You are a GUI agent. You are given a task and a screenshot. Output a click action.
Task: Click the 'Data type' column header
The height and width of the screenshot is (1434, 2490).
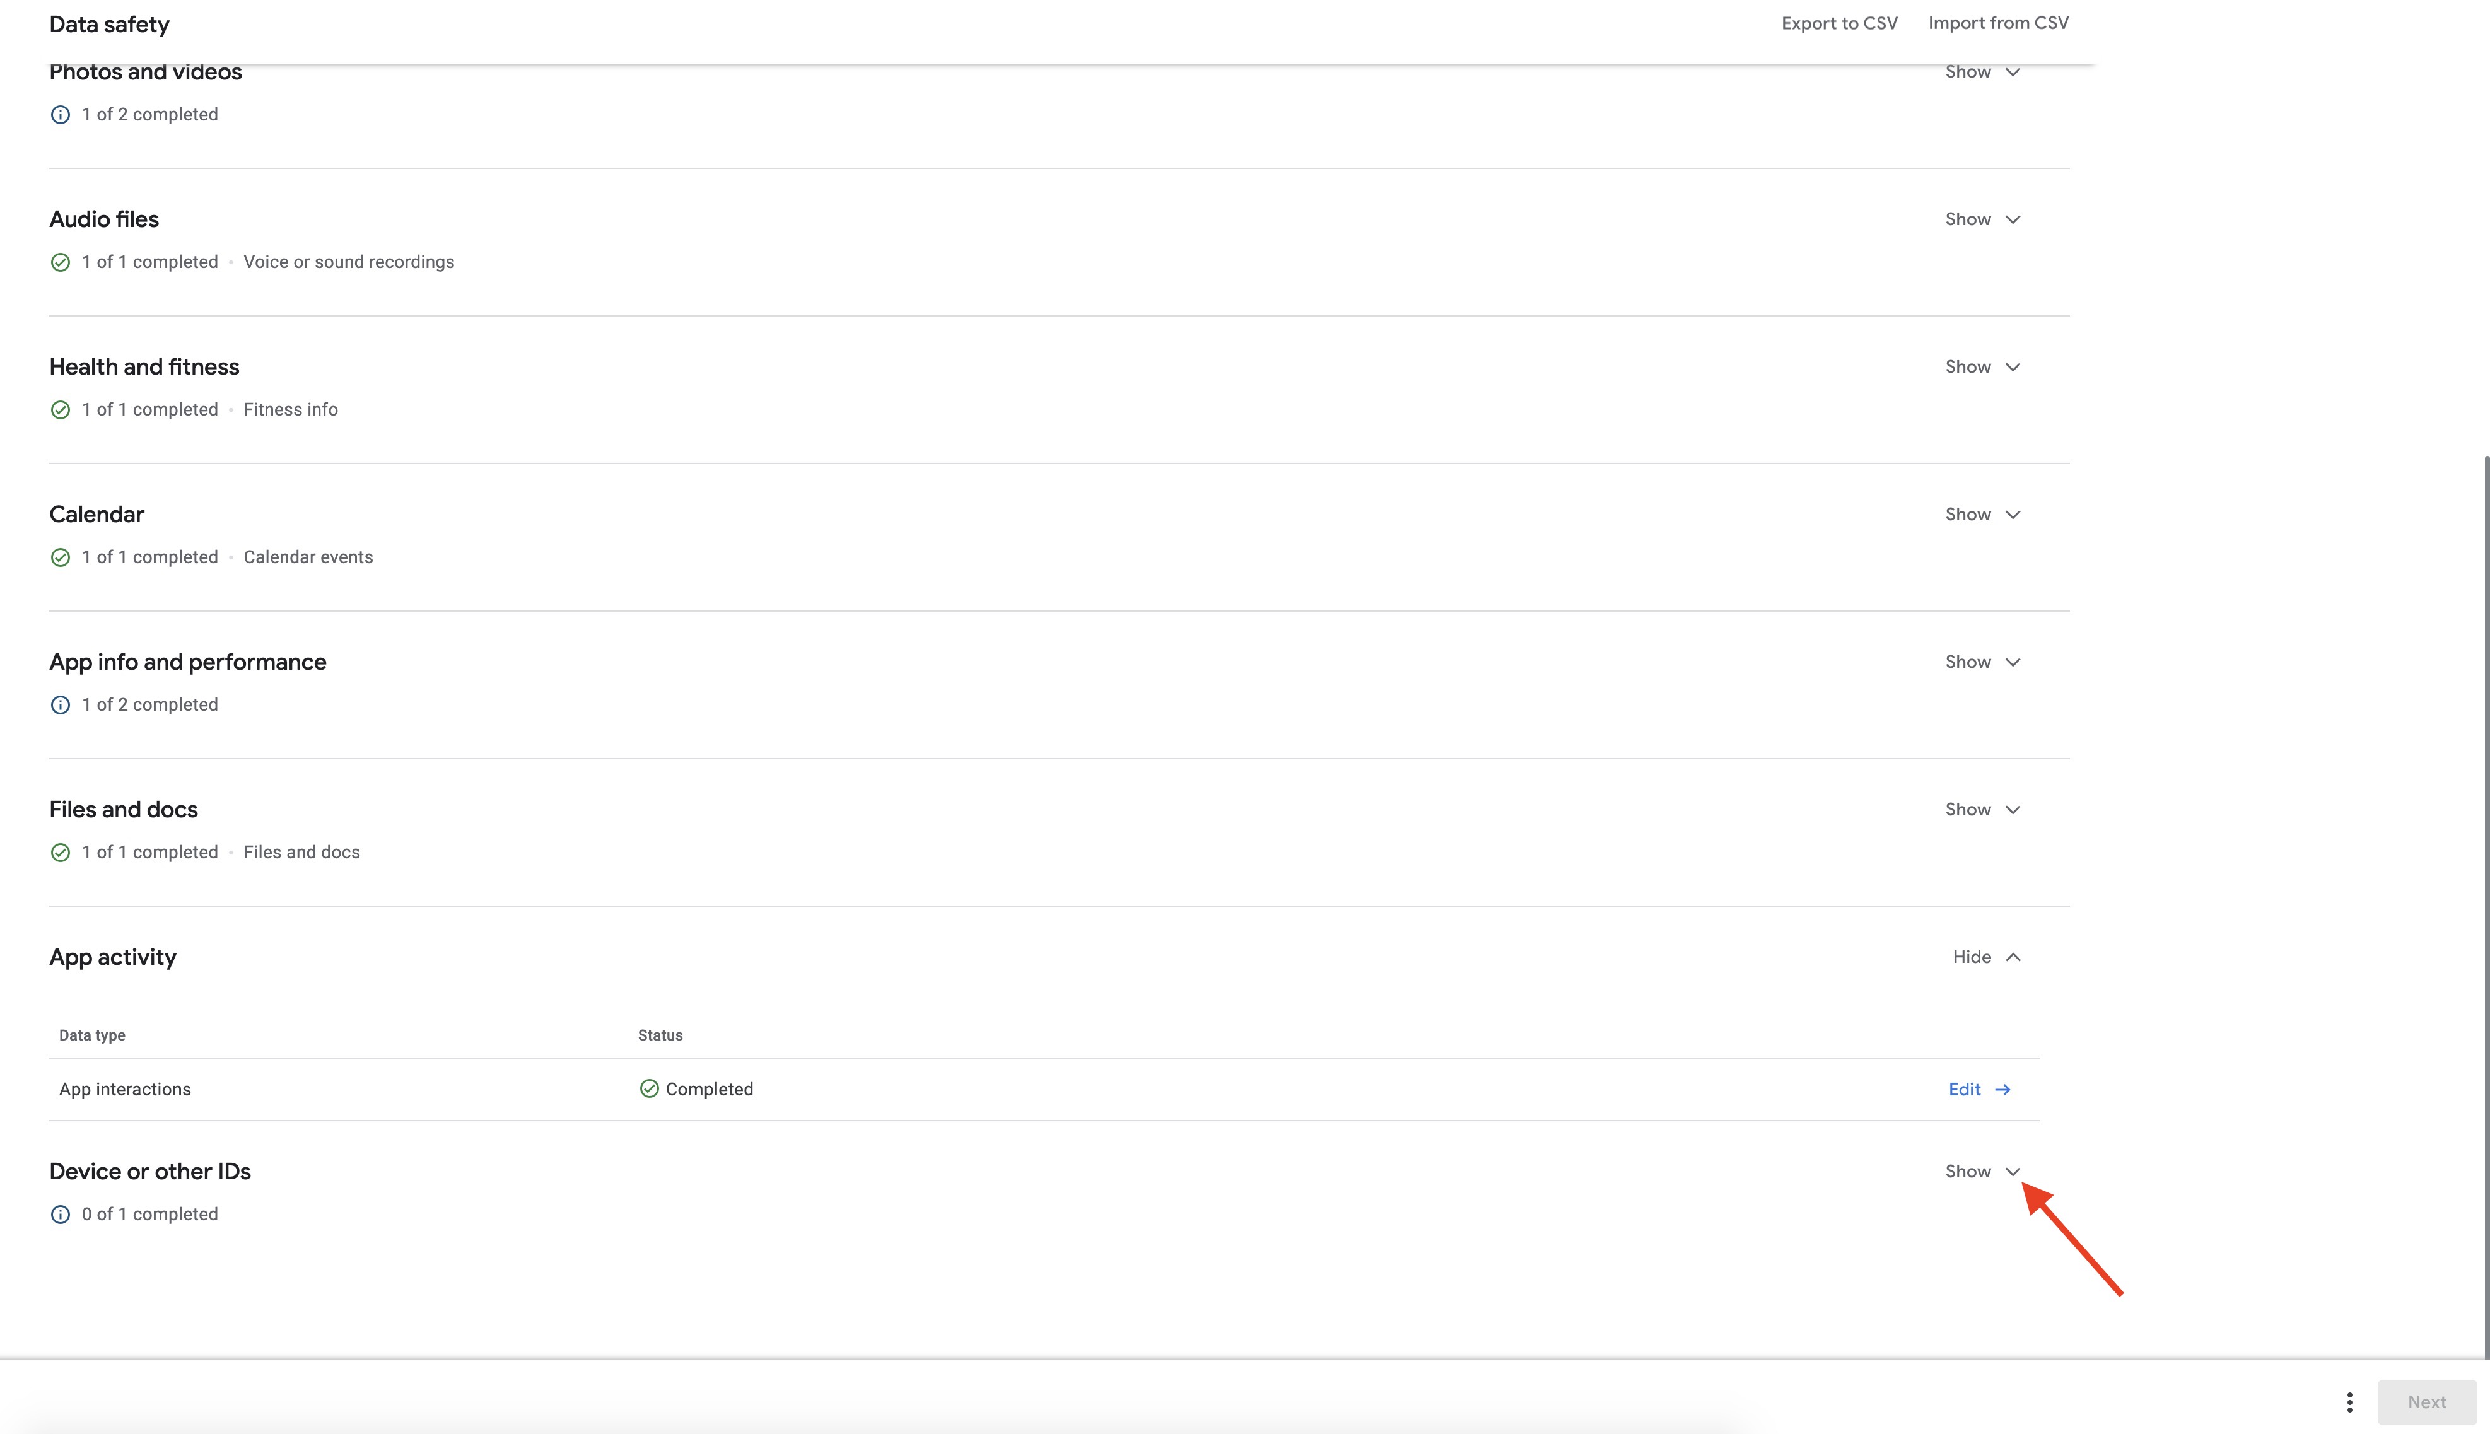click(x=91, y=1035)
